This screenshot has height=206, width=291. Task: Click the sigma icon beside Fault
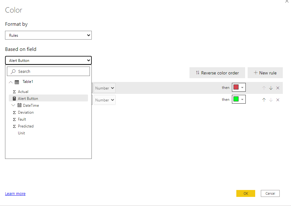coord(14,119)
